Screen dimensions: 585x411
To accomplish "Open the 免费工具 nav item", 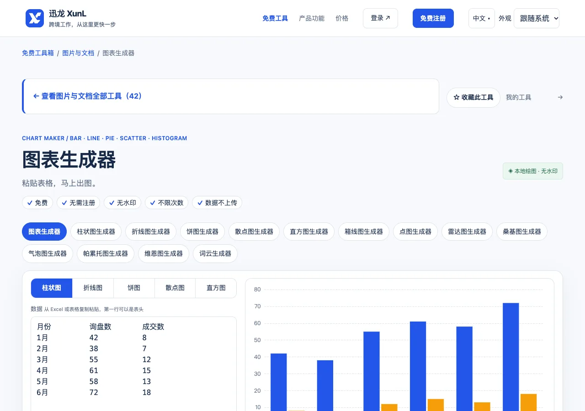I will pyautogui.click(x=275, y=18).
